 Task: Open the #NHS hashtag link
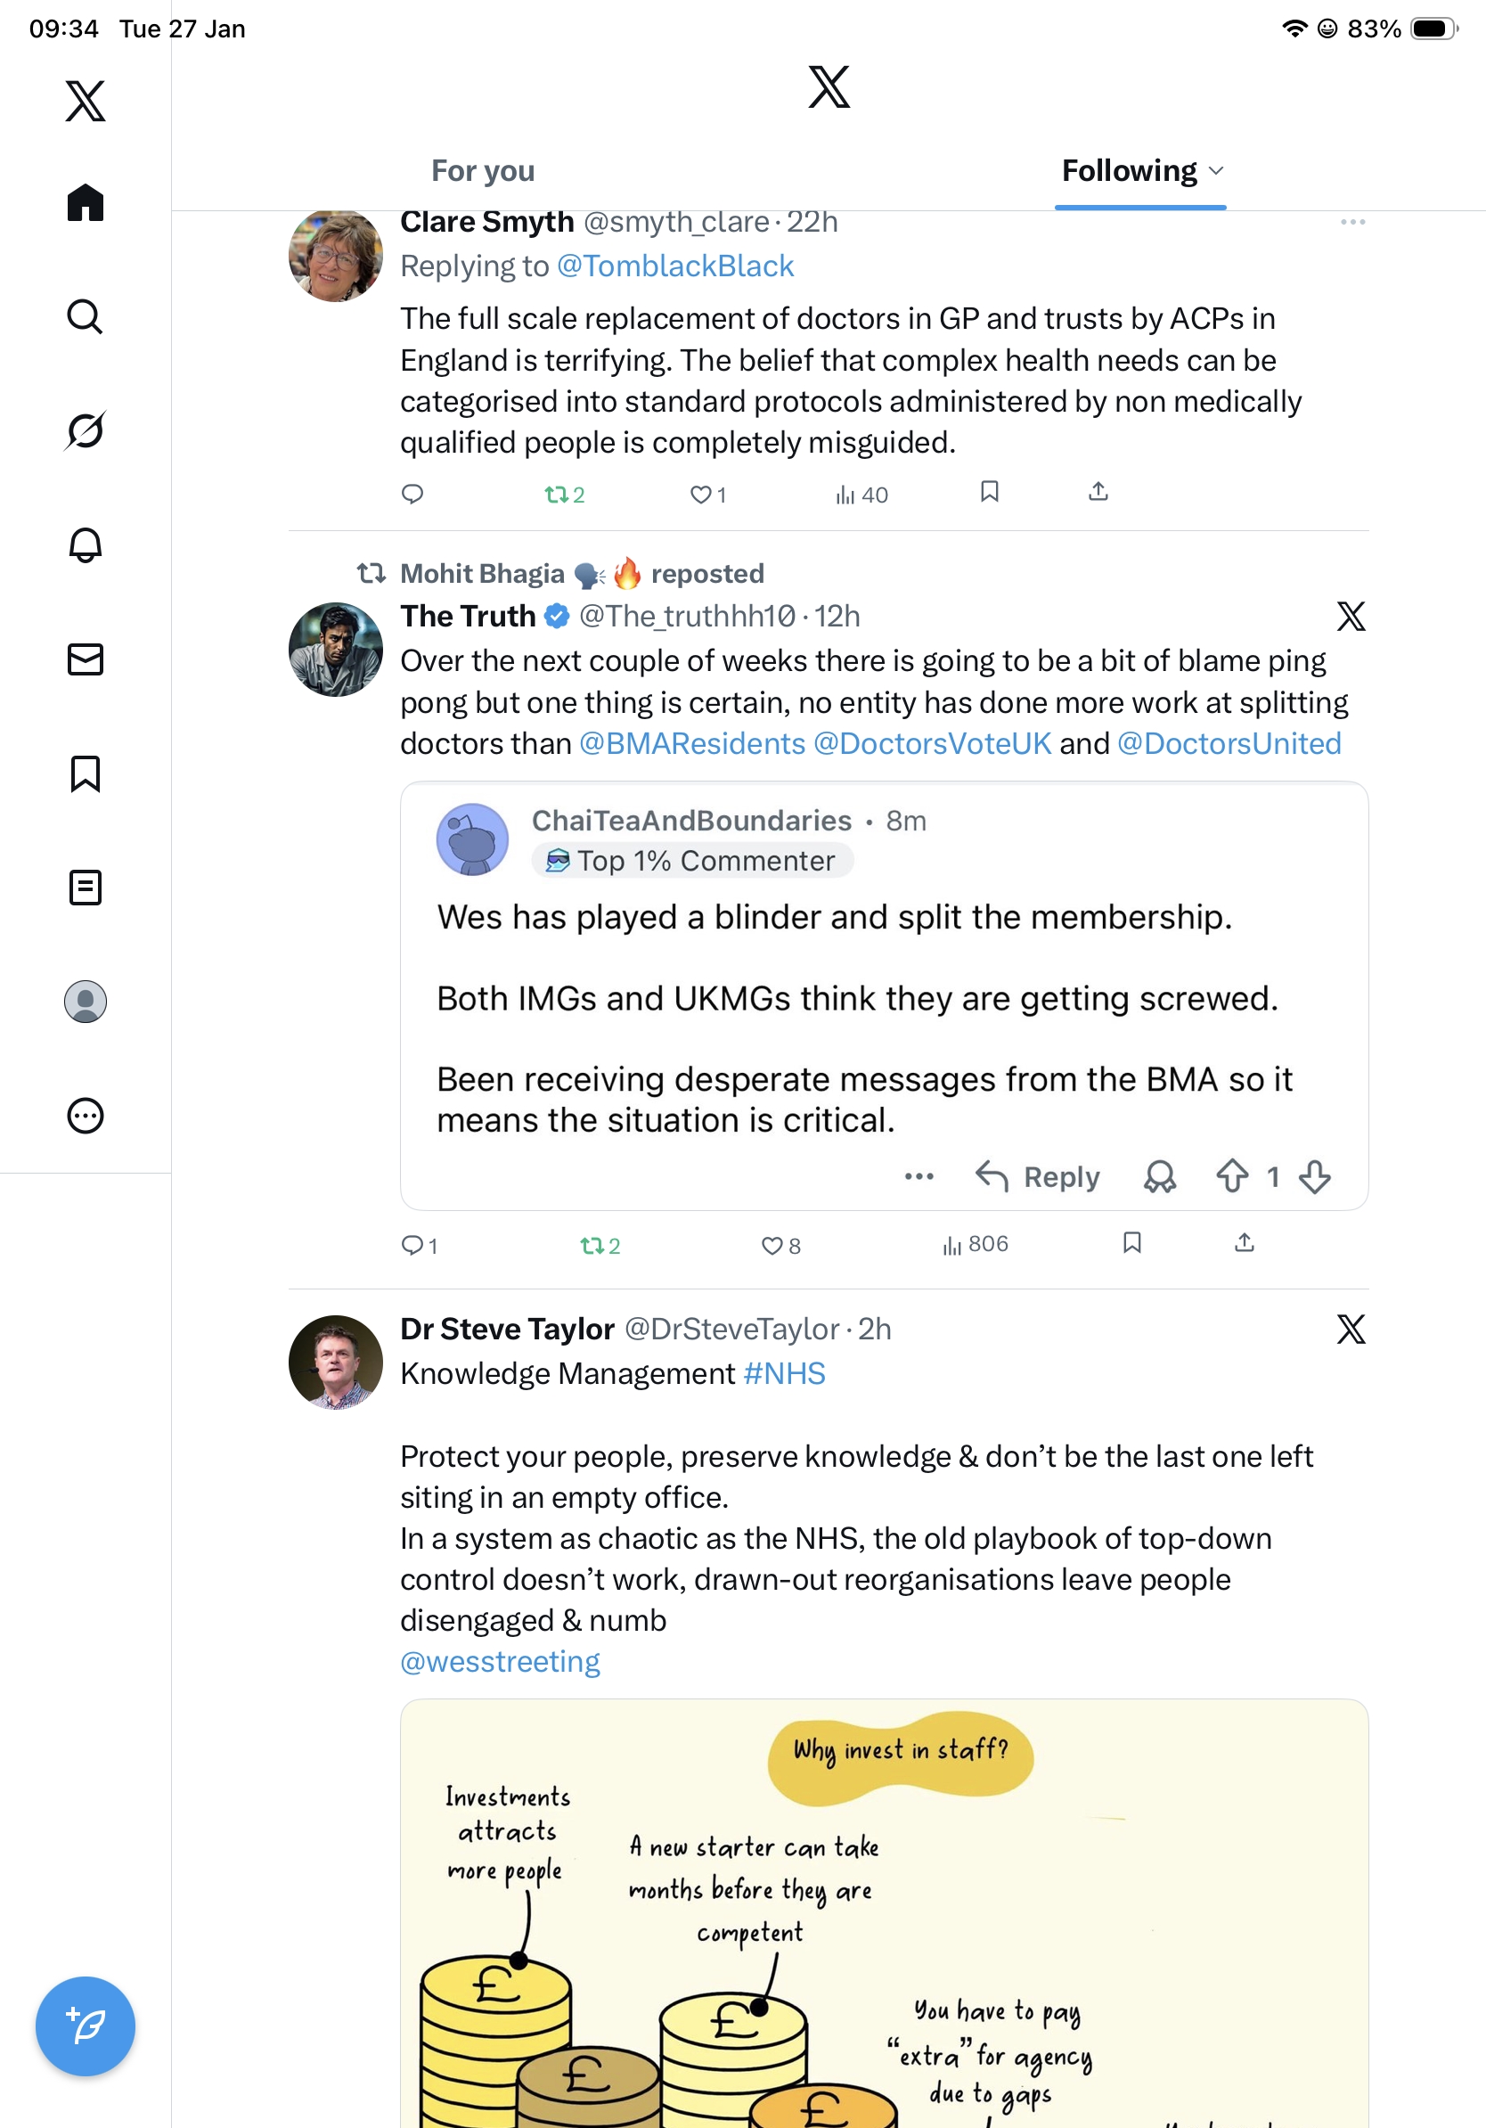[784, 1372]
